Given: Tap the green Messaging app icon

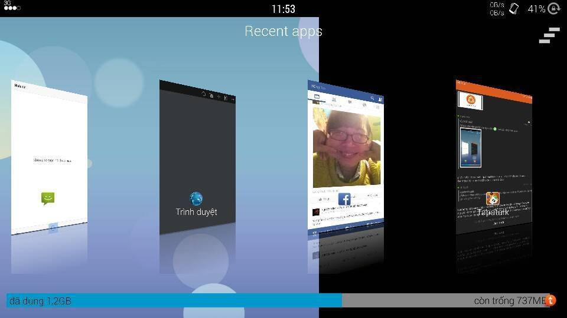Looking at the screenshot, I should pyautogui.click(x=48, y=198).
